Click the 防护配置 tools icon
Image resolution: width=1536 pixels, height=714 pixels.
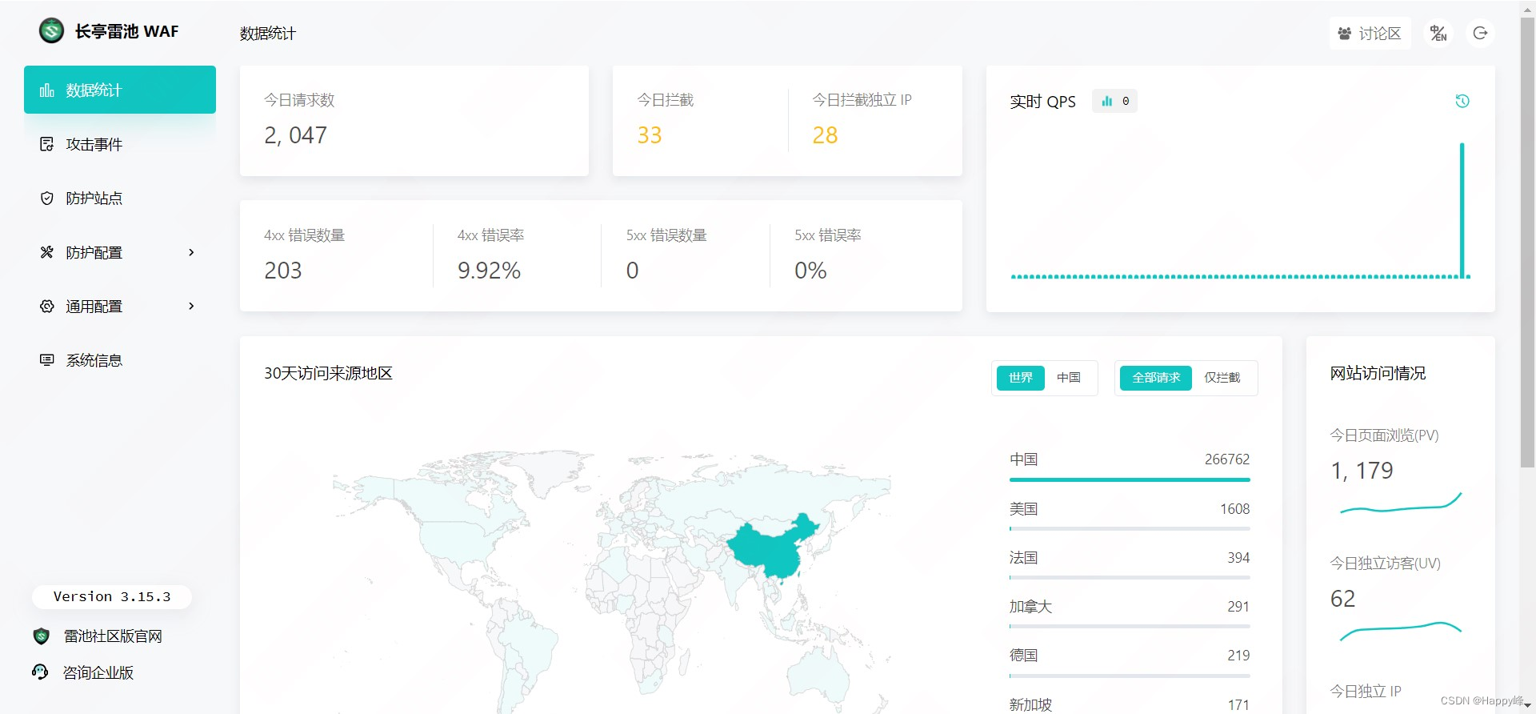click(47, 252)
